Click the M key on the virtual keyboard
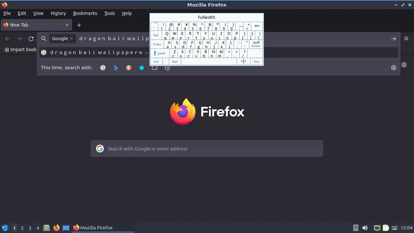Screen dimensions: 414x233 coord(220,53)
